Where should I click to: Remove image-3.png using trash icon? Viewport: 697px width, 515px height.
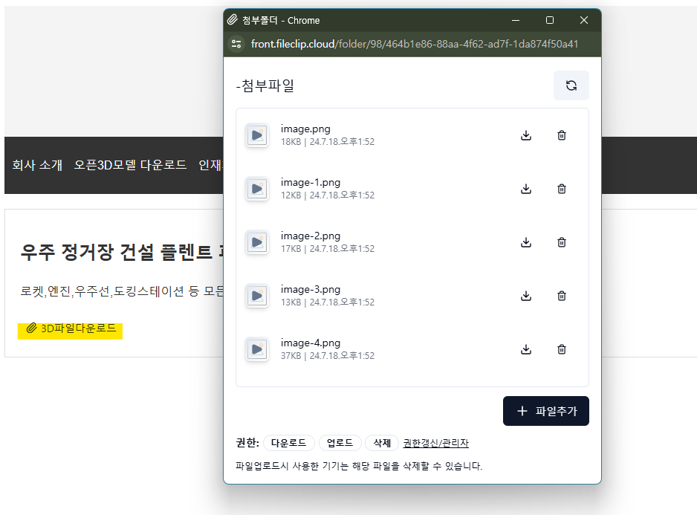pyautogui.click(x=562, y=296)
